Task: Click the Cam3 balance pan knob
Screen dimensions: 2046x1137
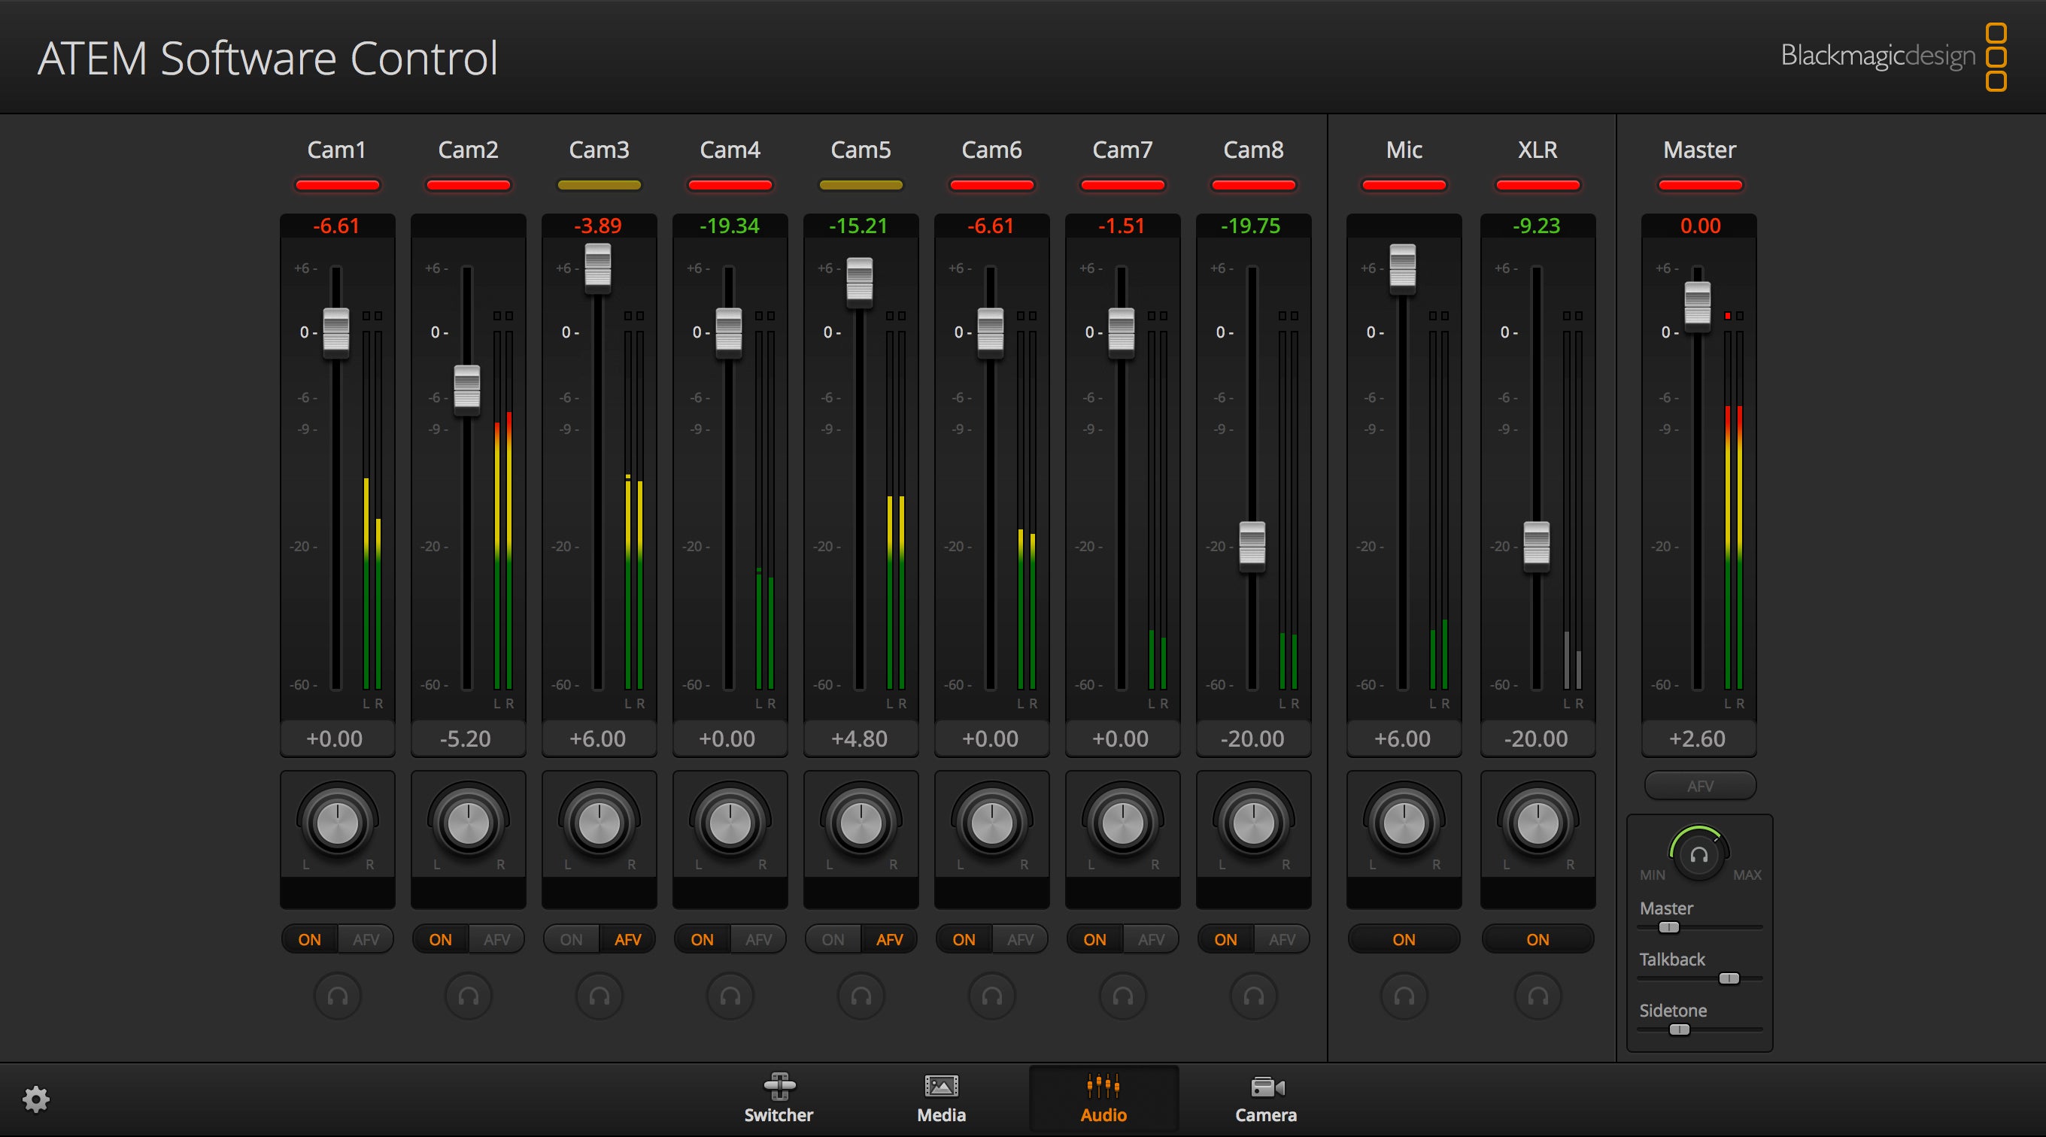Action: pos(600,823)
